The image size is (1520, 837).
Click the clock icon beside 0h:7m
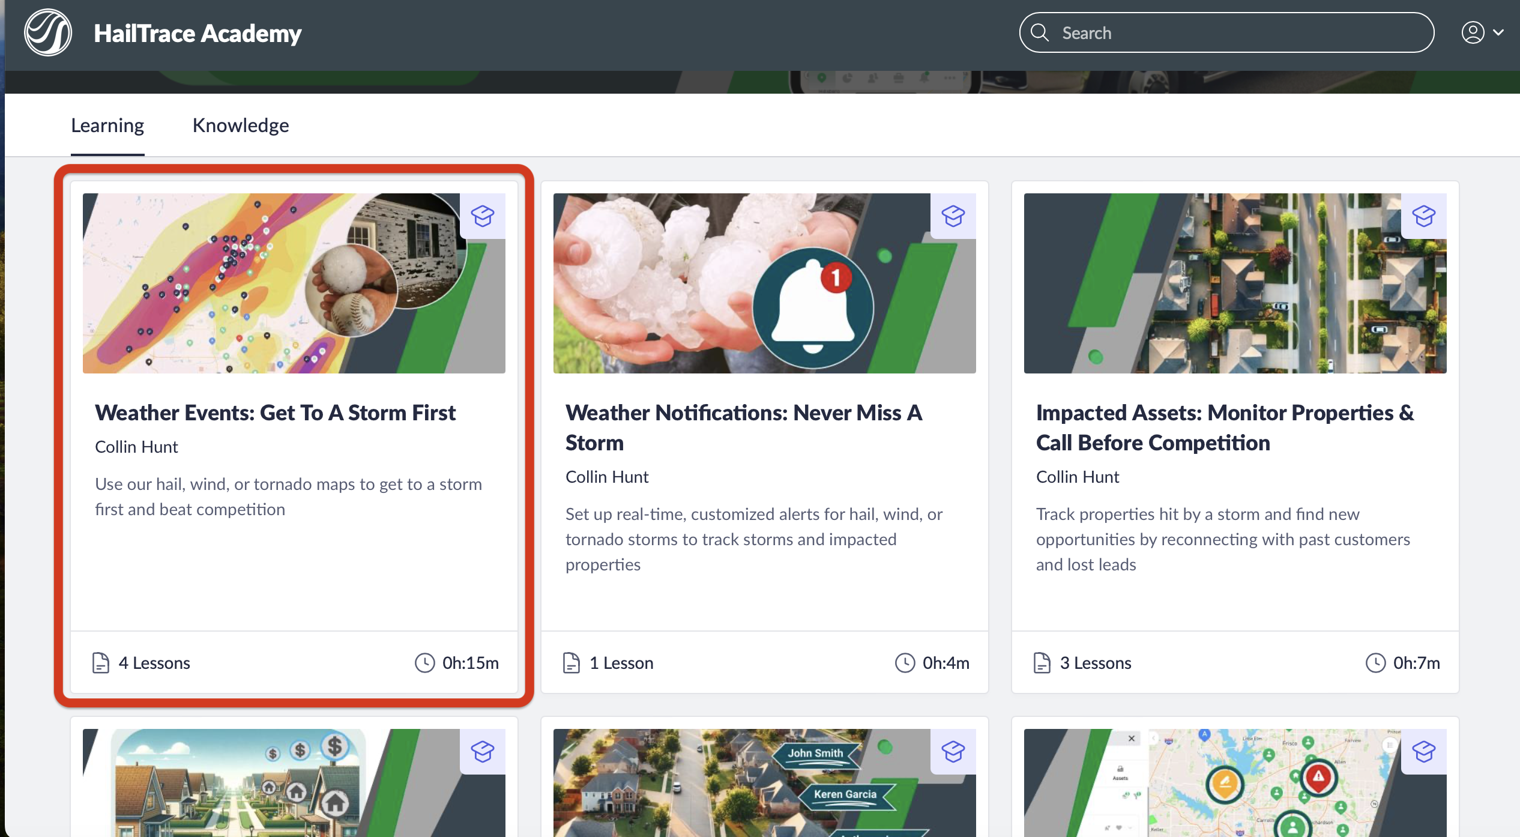coord(1376,663)
